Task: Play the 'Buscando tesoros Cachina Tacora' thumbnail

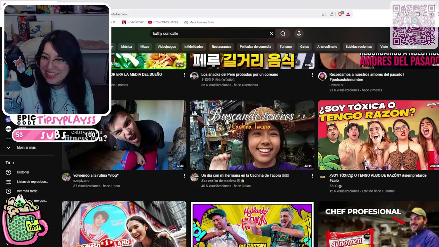Action: click(252, 135)
